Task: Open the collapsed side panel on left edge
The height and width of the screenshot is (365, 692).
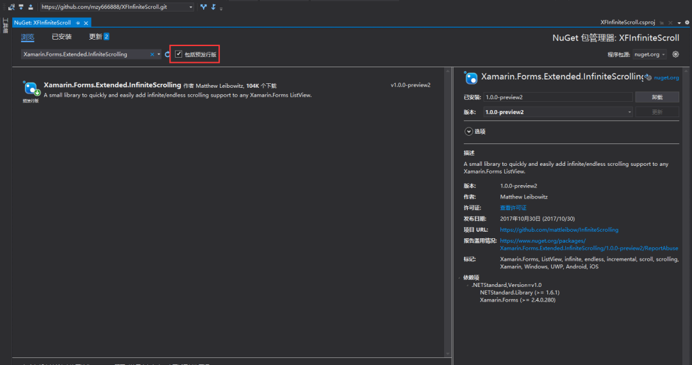Action: [5, 26]
